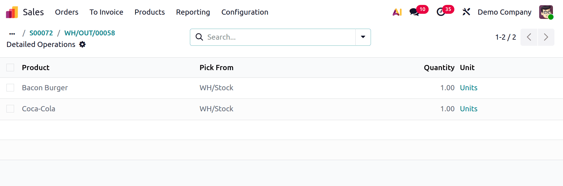The image size is (563, 186).
Task: Go to sales order S00072 via breadcrumb
Action: (x=41, y=33)
